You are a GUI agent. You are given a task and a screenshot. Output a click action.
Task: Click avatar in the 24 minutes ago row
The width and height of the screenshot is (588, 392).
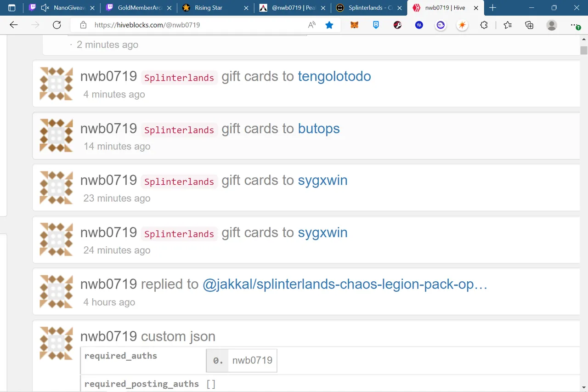click(x=56, y=239)
